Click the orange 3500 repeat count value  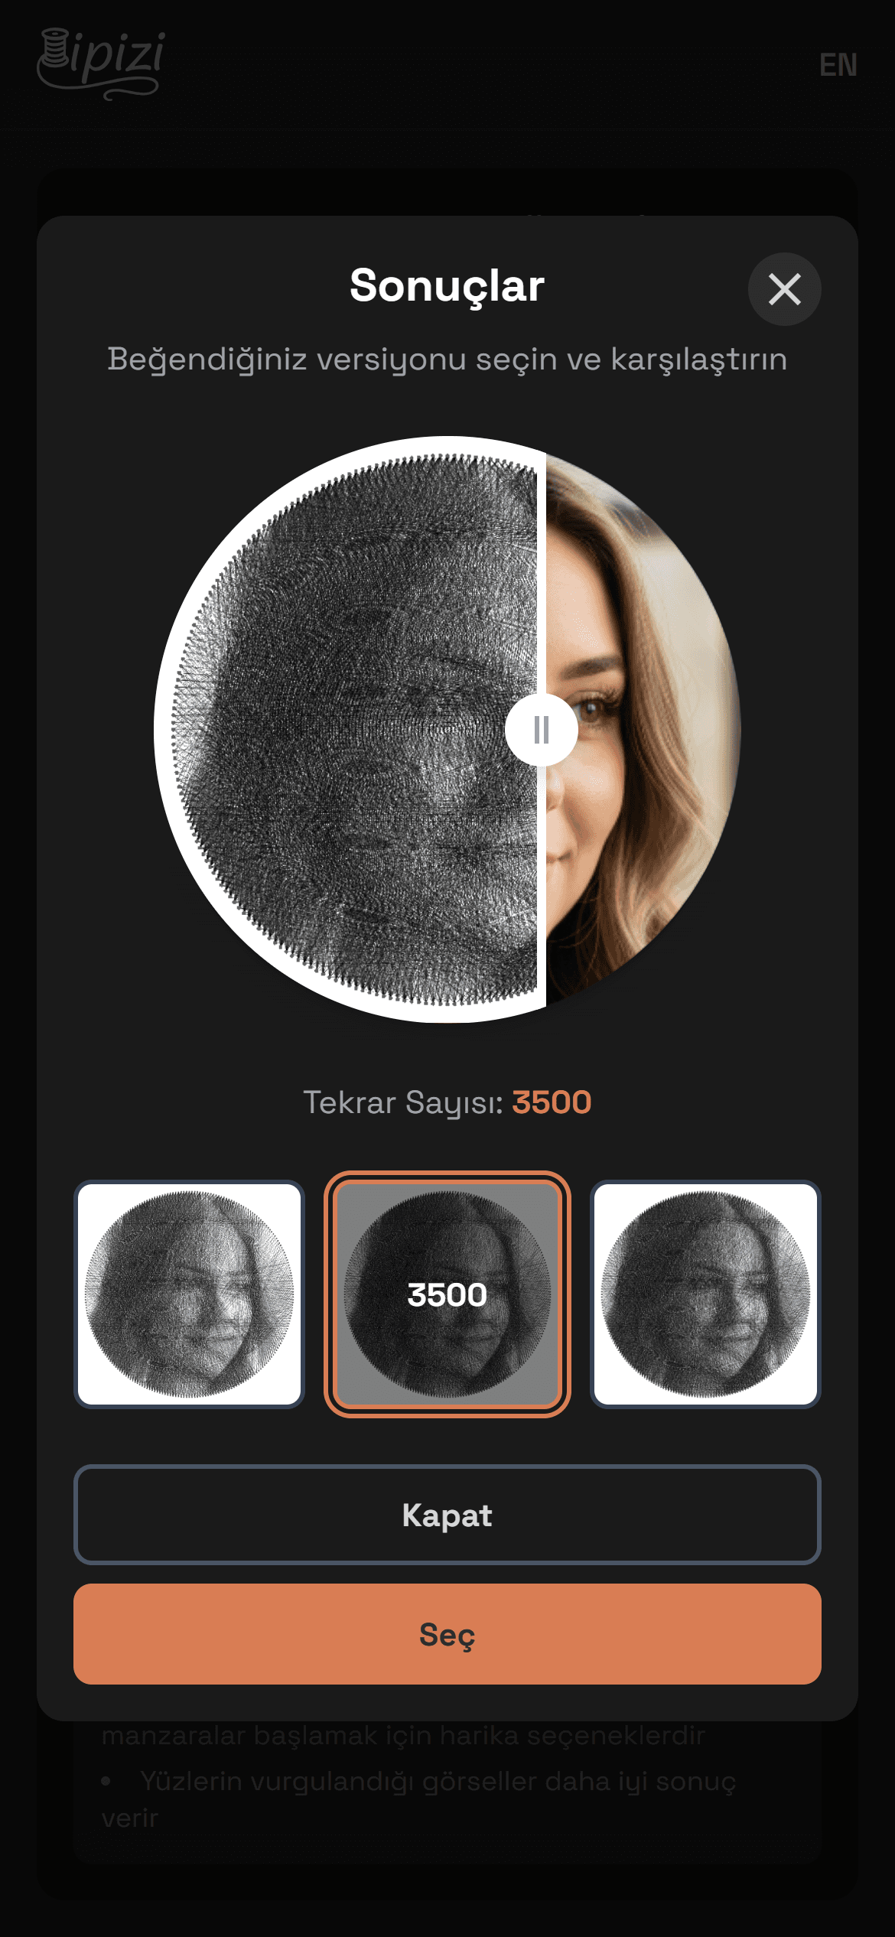tap(552, 1102)
